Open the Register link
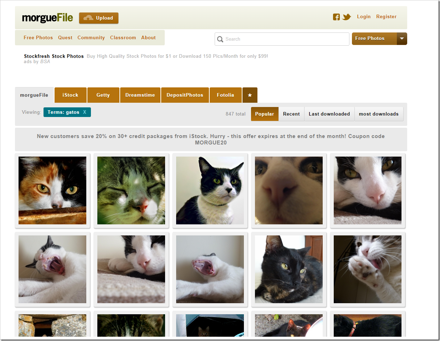 click(x=386, y=16)
